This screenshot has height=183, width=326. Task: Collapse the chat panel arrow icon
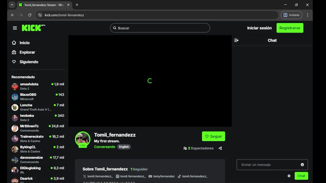click(x=236, y=40)
